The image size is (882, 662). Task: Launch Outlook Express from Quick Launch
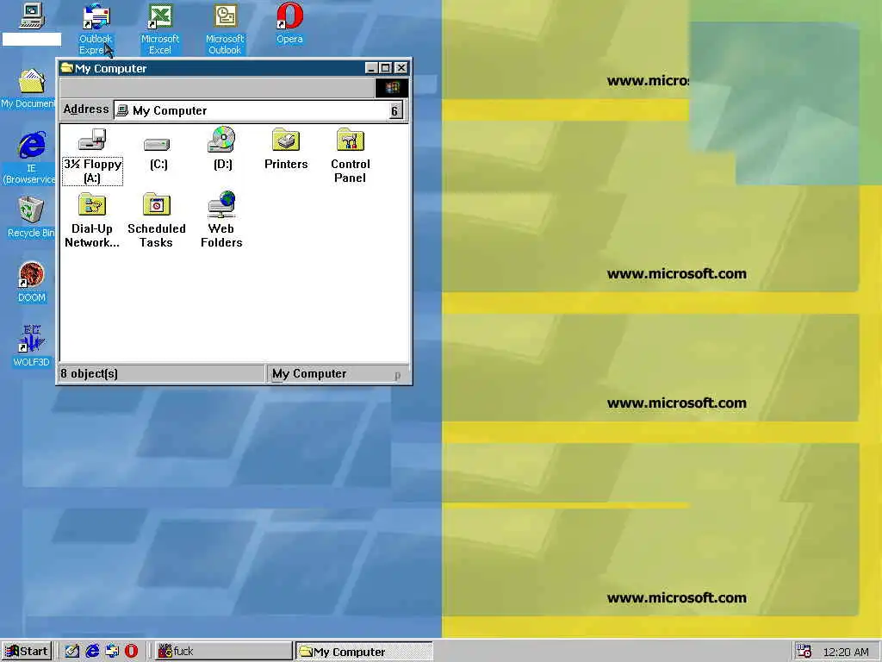click(111, 652)
